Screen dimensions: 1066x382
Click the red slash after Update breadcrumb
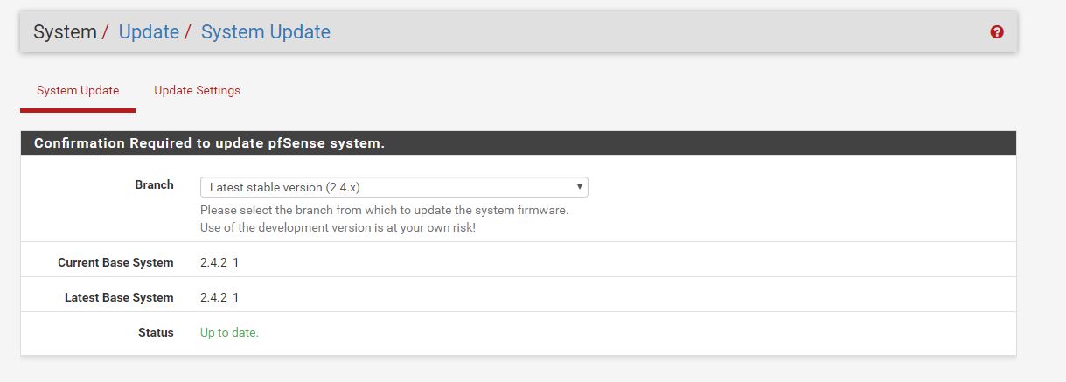(188, 32)
